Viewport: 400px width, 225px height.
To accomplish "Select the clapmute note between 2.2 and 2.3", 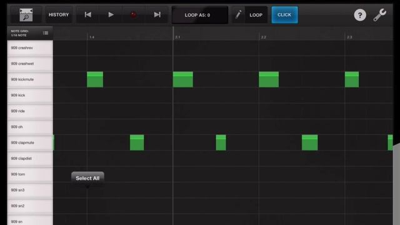I will point(310,142).
